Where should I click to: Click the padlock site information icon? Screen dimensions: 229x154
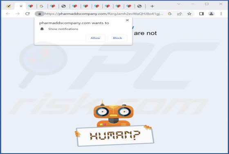tap(39, 14)
